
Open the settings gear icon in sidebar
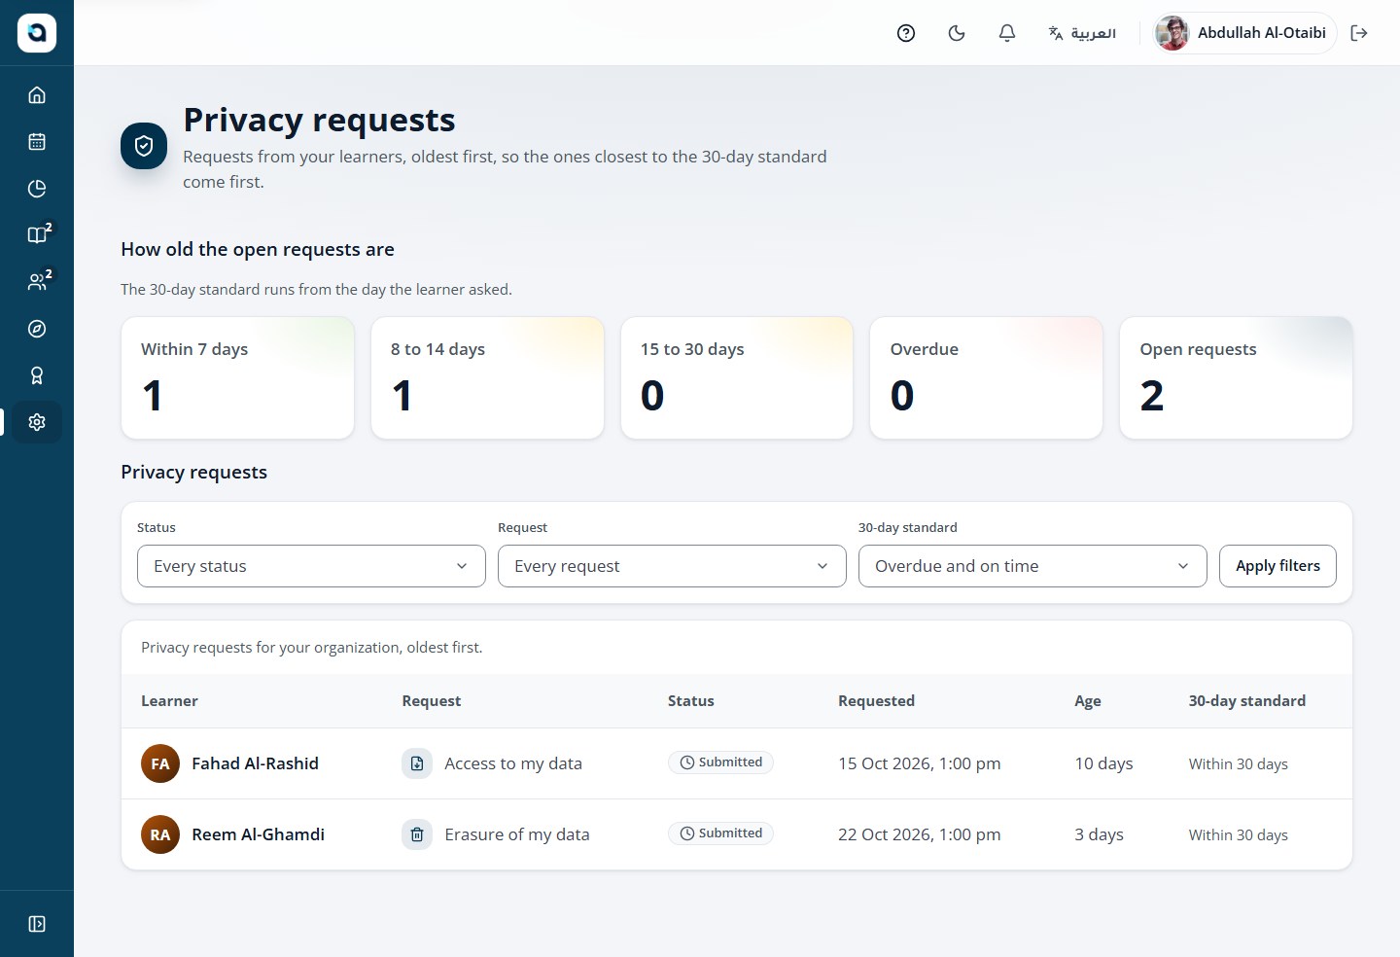pos(37,422)
